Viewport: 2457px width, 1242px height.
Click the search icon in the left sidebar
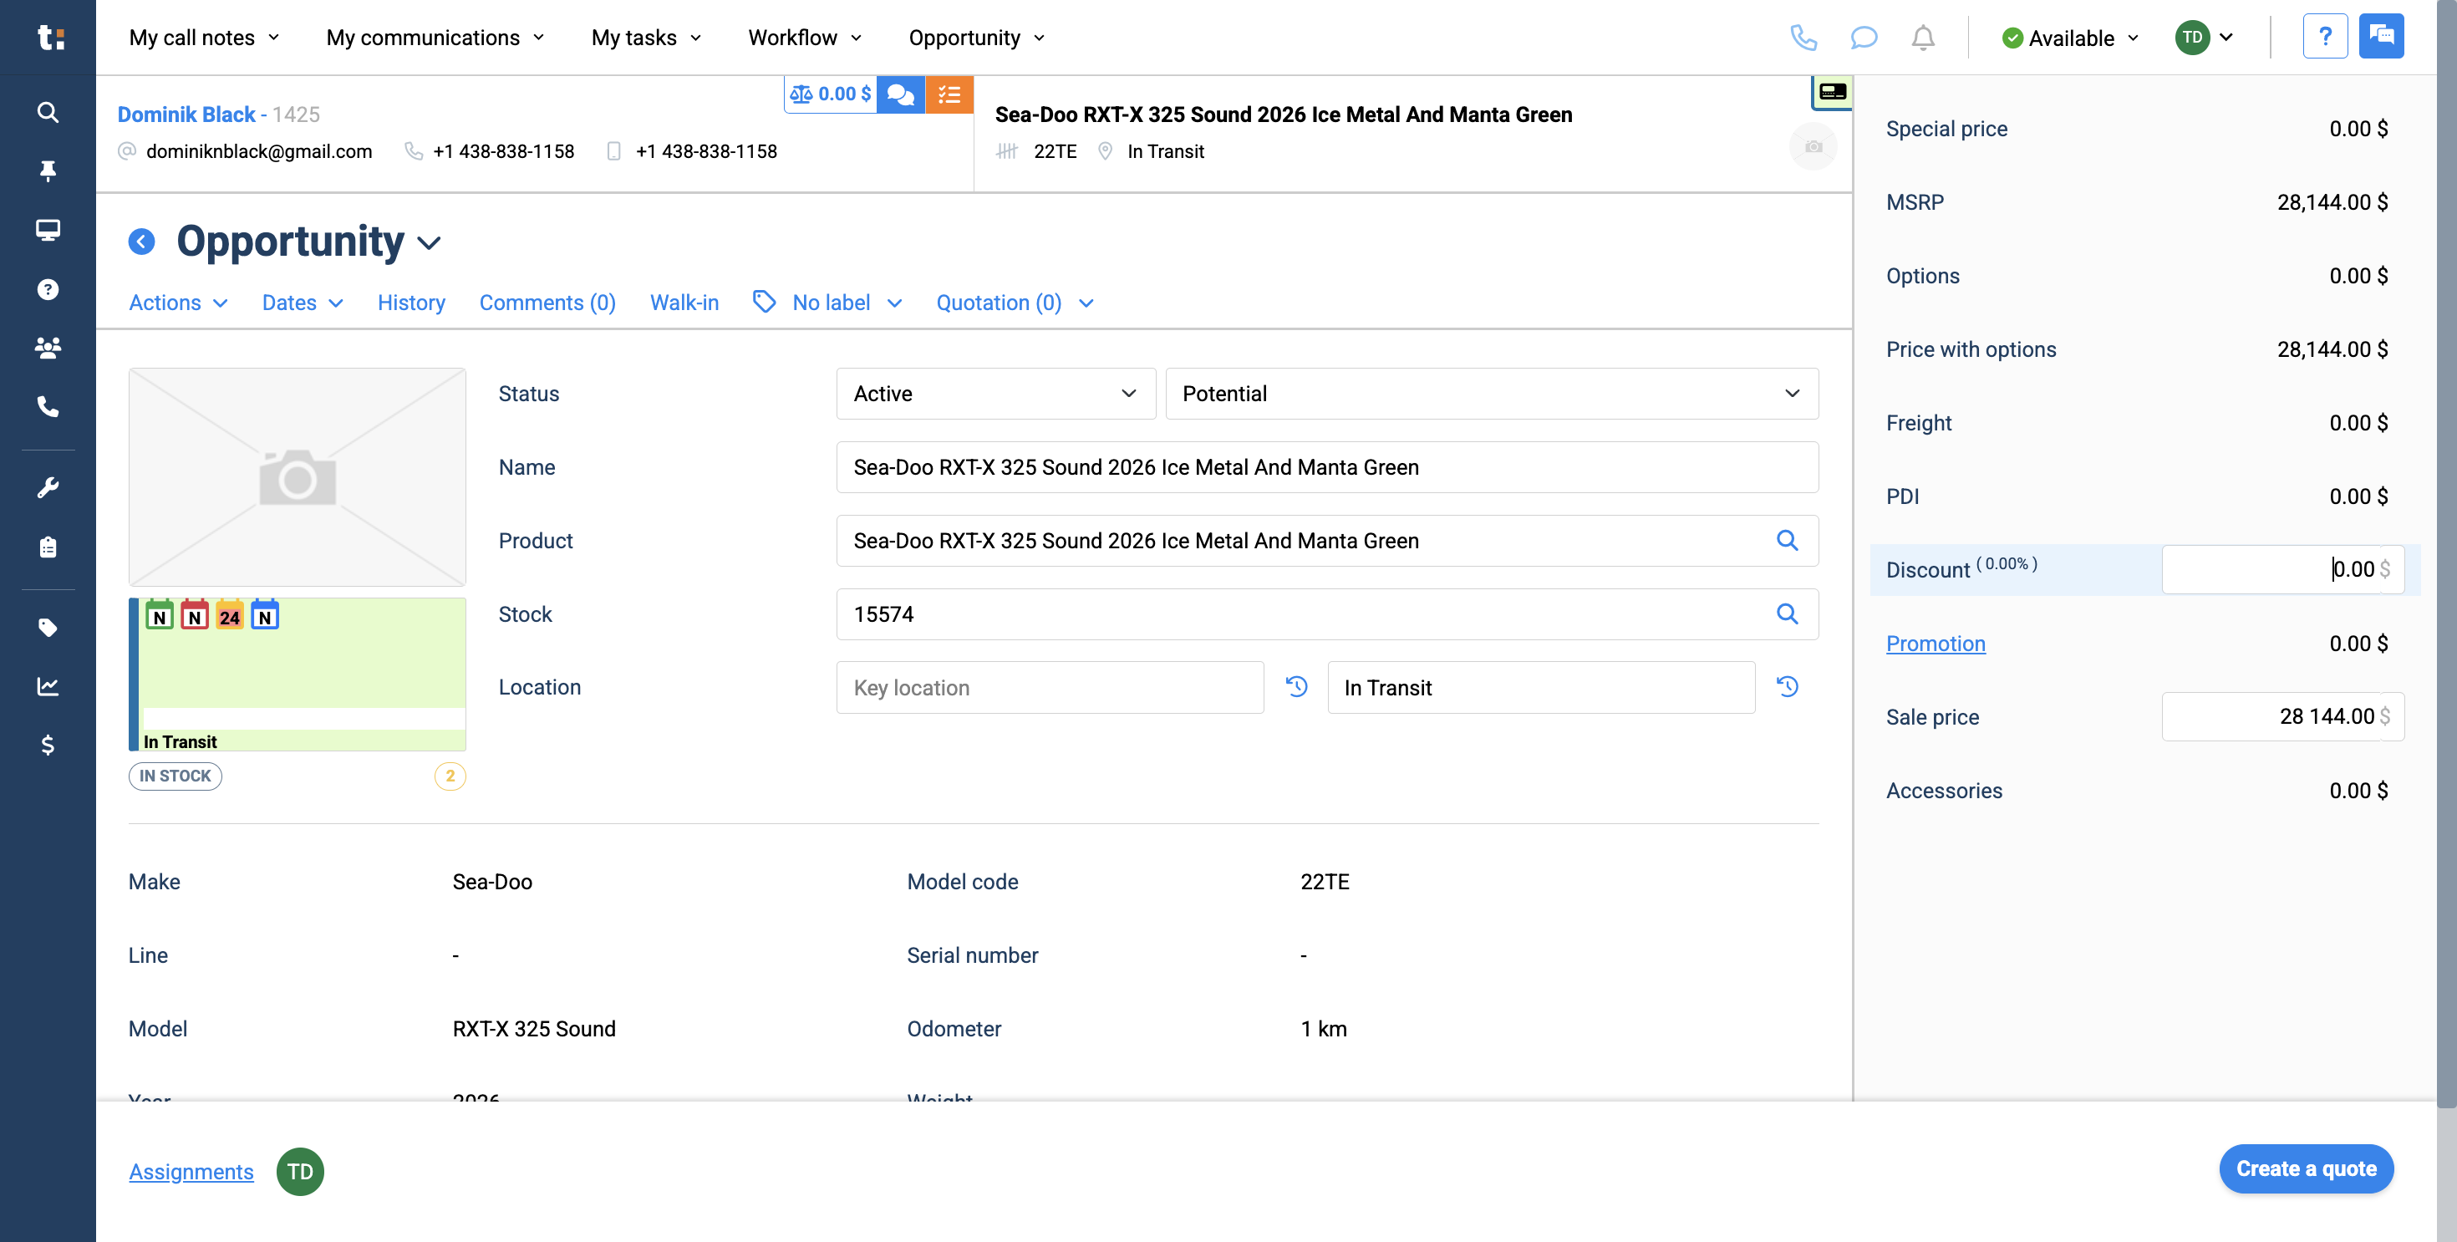click(48, 113)
